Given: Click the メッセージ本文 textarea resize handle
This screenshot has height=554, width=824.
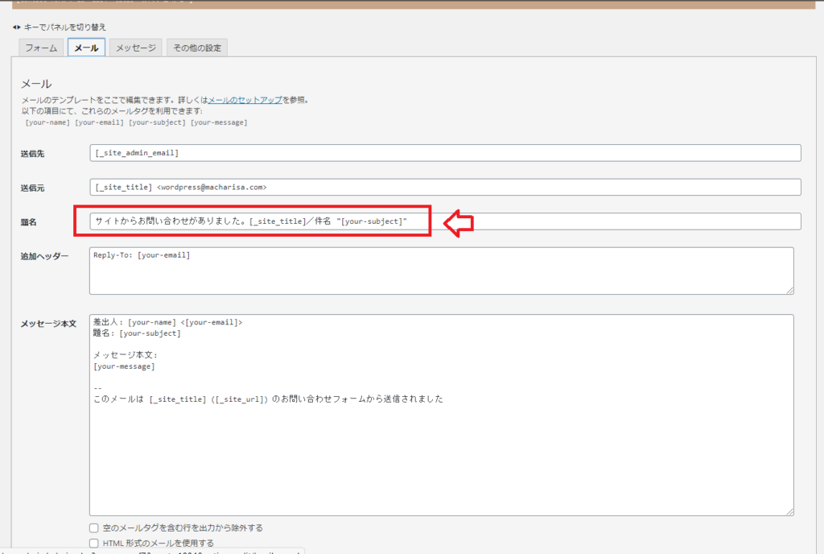Looking at the screenshot, I should click(x=789, y=511).
